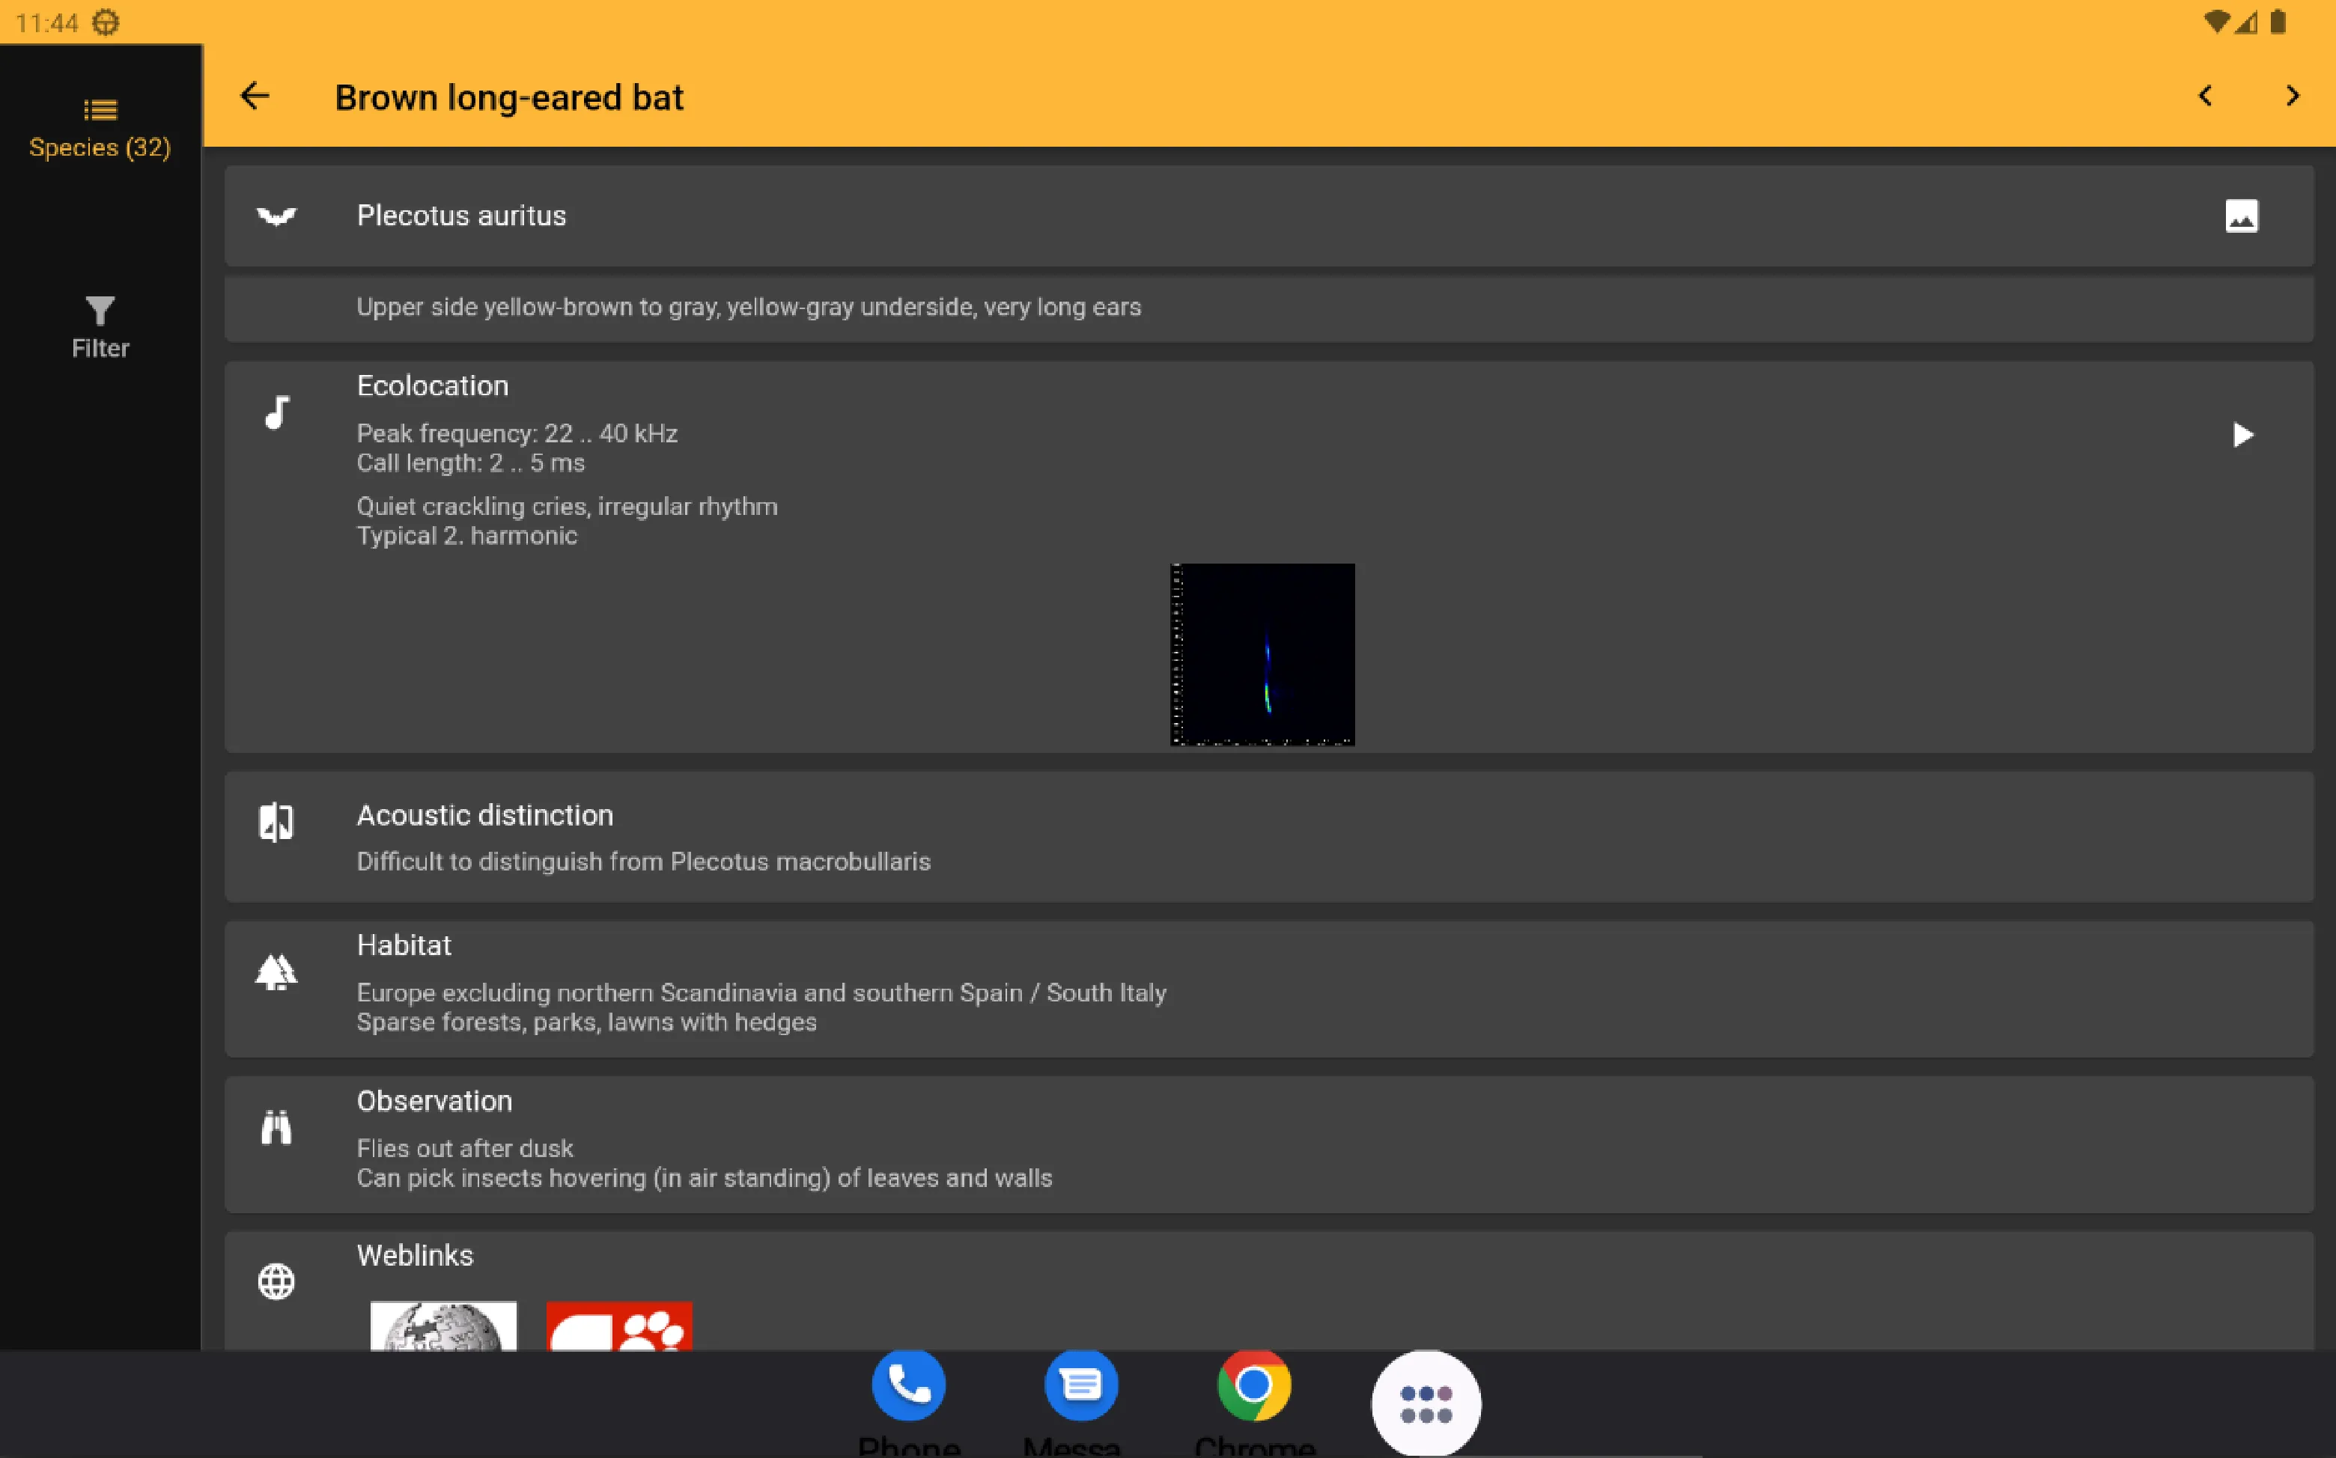
Task: Click the weblinks globe icon
Action: pos(274,1280)
